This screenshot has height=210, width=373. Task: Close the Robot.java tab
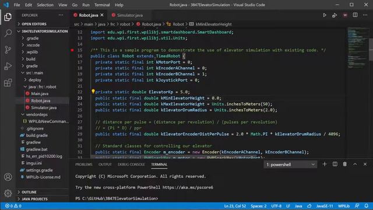102,15
